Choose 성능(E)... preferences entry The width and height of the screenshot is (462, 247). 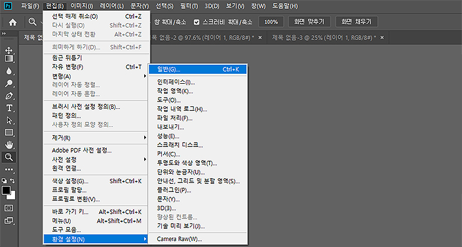click(x=198, y=136)
